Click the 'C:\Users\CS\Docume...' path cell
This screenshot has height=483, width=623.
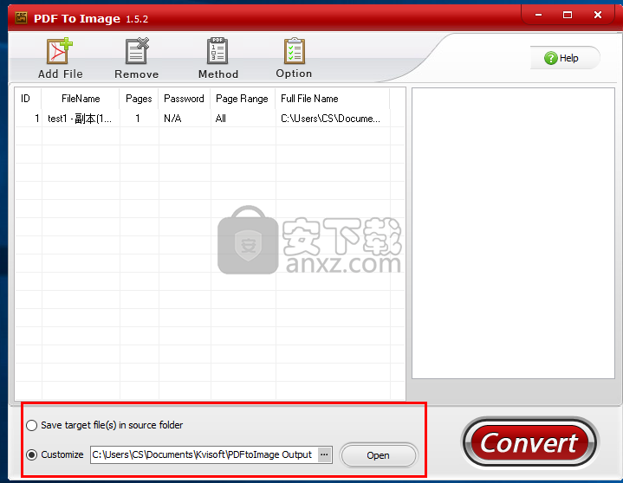pos(332,119)
